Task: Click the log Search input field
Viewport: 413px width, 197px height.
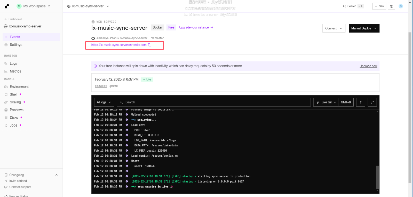Action: pyautogui.click(x=214, y=102)
